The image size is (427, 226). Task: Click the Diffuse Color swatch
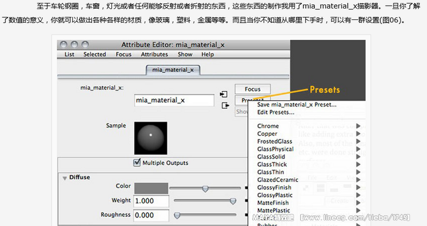(151, 188)
